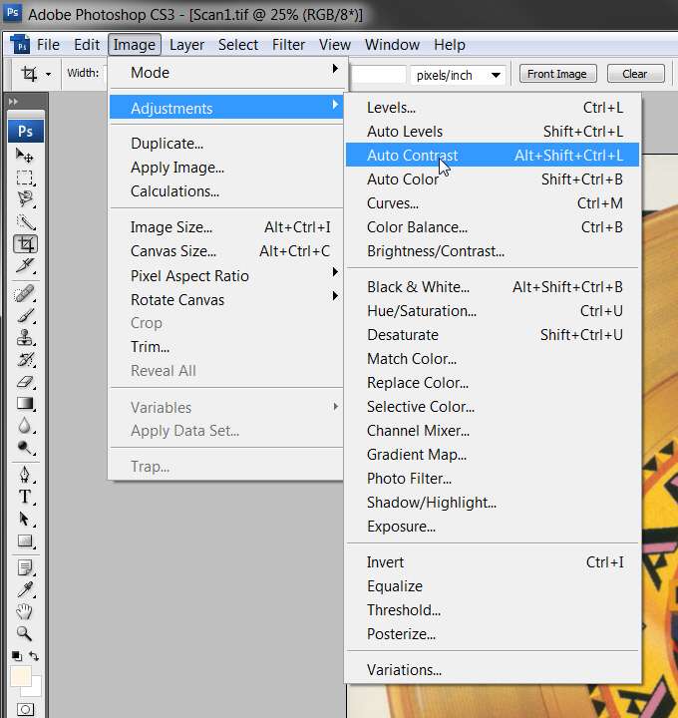Select the Healing Brush tool
Viewport: 678px width, 718px height.
coord(25,293)
